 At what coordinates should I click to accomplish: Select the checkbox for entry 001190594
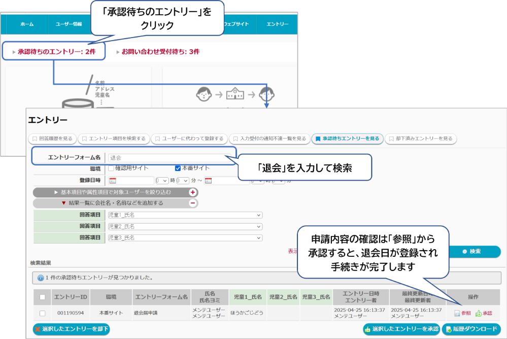pos(43,313)
